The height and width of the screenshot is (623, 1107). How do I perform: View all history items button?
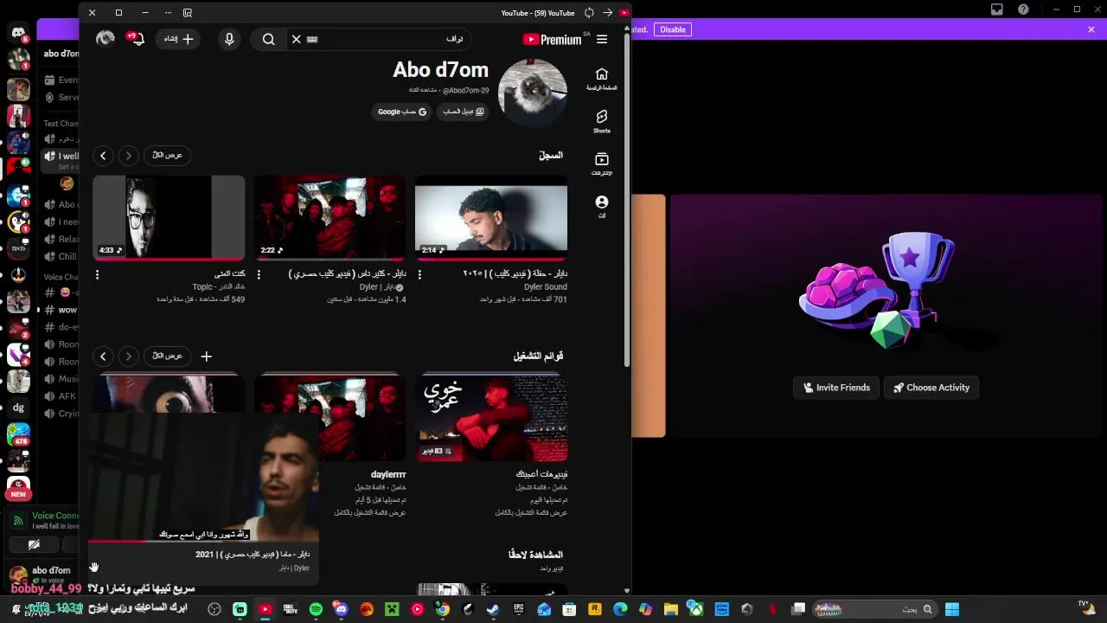tap(168, 155)
